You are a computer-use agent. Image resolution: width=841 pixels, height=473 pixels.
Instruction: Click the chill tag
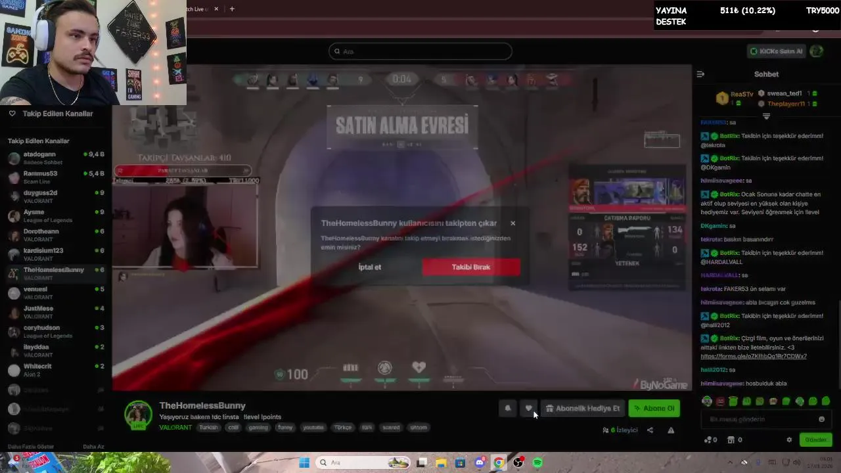pos(233,427)
